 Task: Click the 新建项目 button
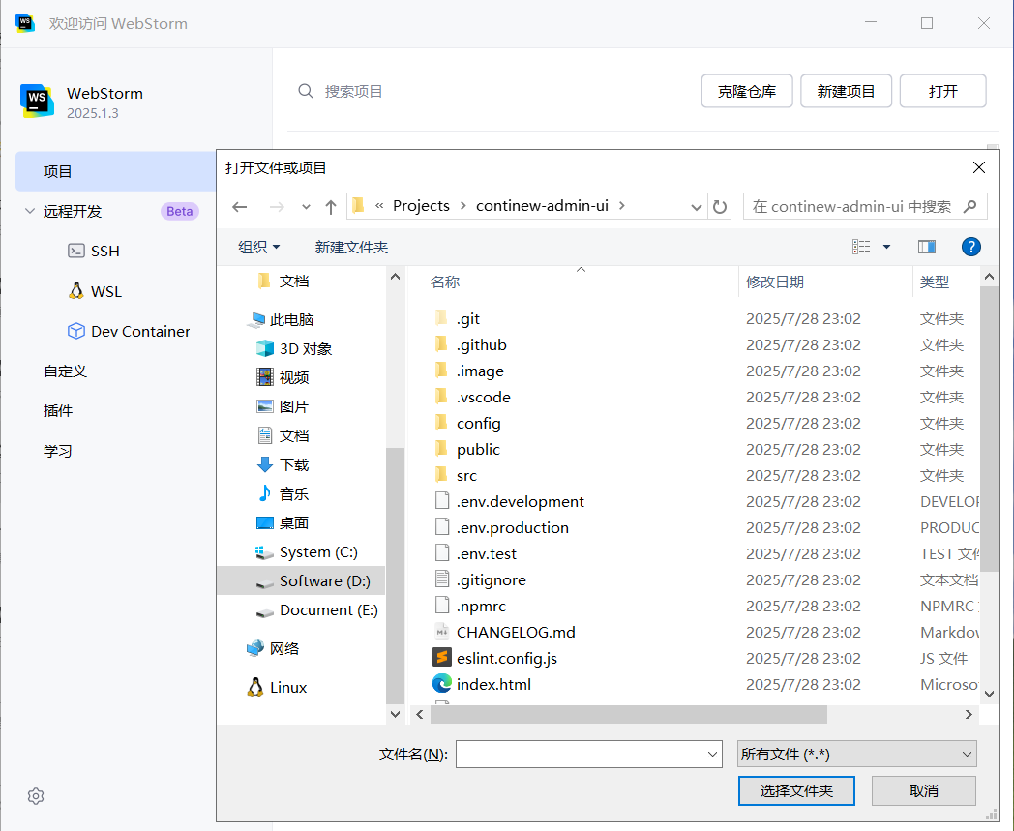point(846,91)
